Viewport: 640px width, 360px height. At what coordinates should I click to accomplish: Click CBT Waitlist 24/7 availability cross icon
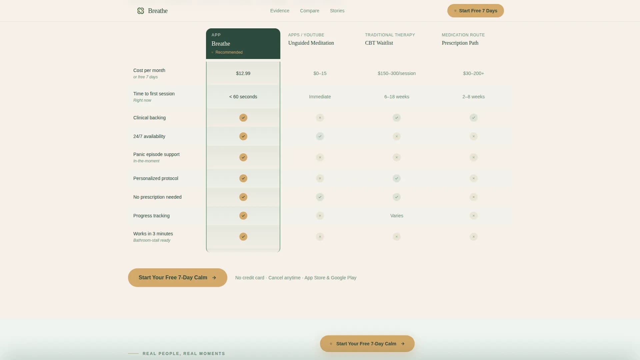396,136
